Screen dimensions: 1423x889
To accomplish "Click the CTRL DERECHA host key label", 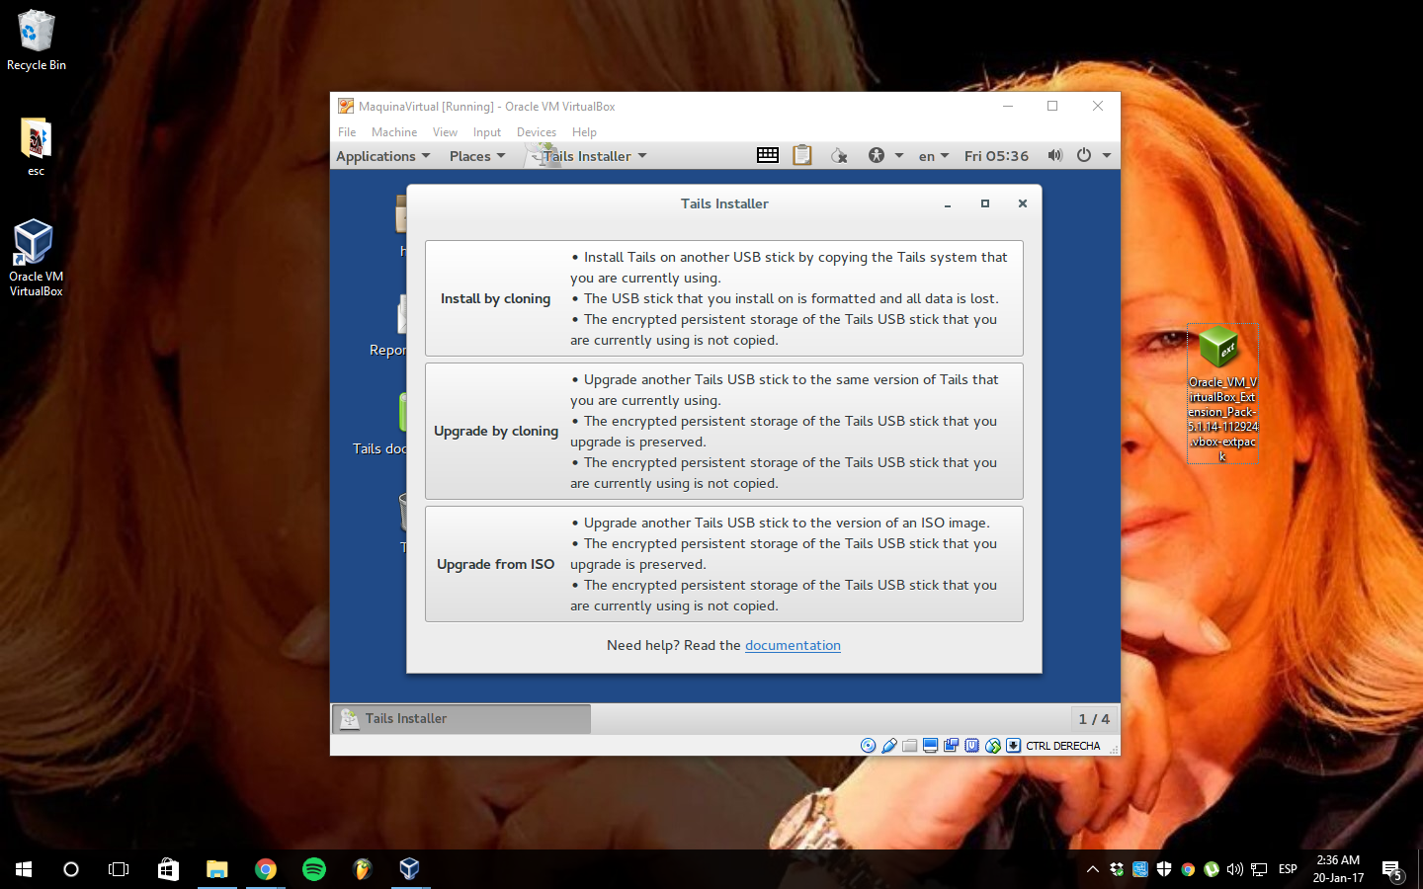I will 1063,746.
